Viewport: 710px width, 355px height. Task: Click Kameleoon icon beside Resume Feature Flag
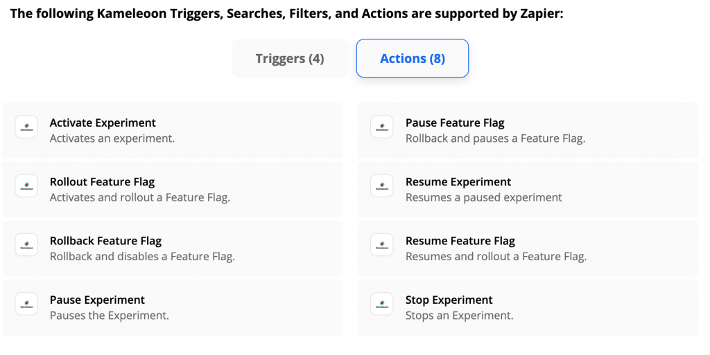(x=382, y=245)
